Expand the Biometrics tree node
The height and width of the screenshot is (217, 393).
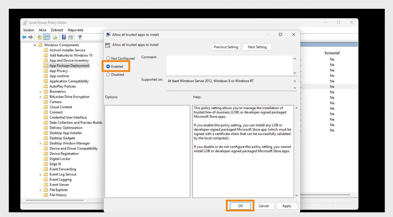pyautogui.click(x=40, y=92)
